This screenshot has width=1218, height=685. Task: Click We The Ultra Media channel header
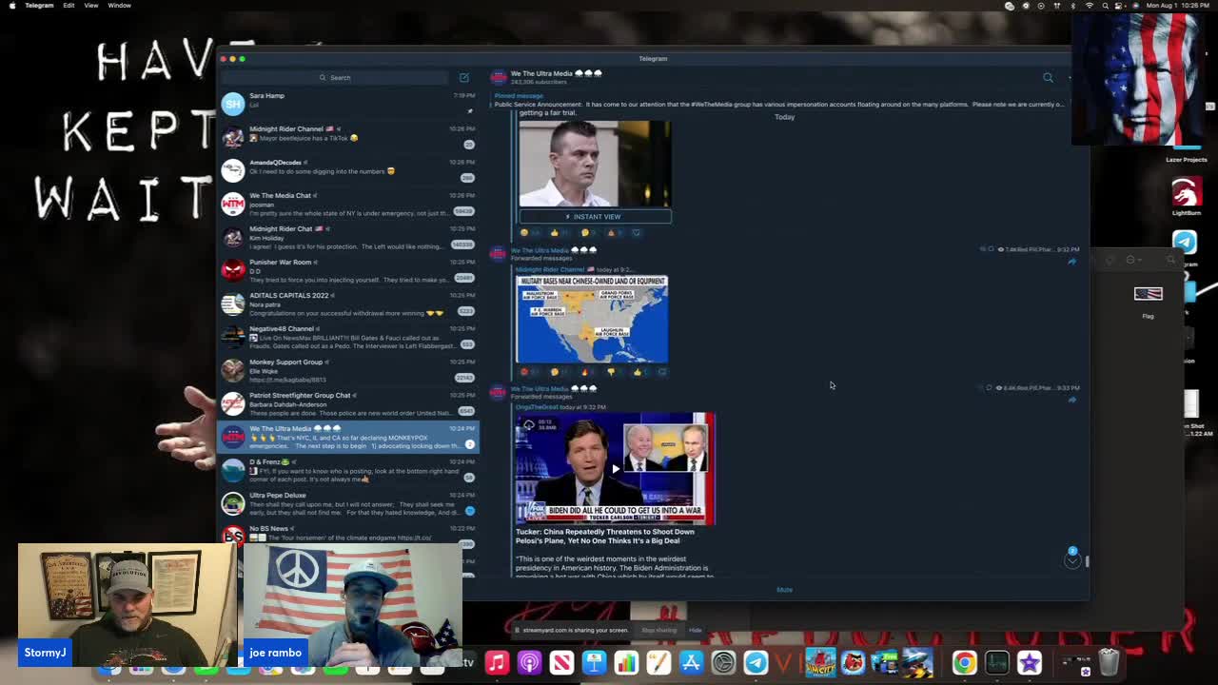tap(556, 77)
